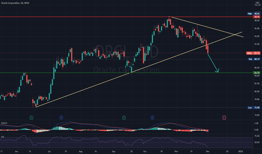Click the 92.00 price scale value
The height and width of the screenshot is (154, 262).
[257, 44]
